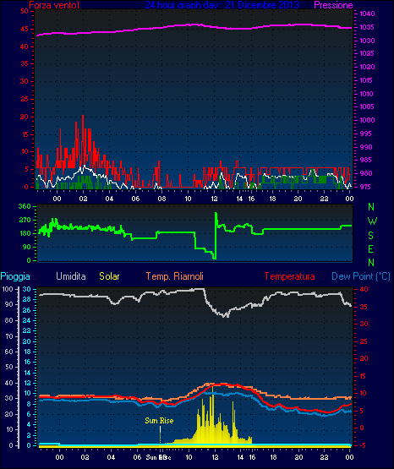Screen dimensions: 394x469
Task: Click the green 360 direction axis value
Action: [x=25, y=206]
